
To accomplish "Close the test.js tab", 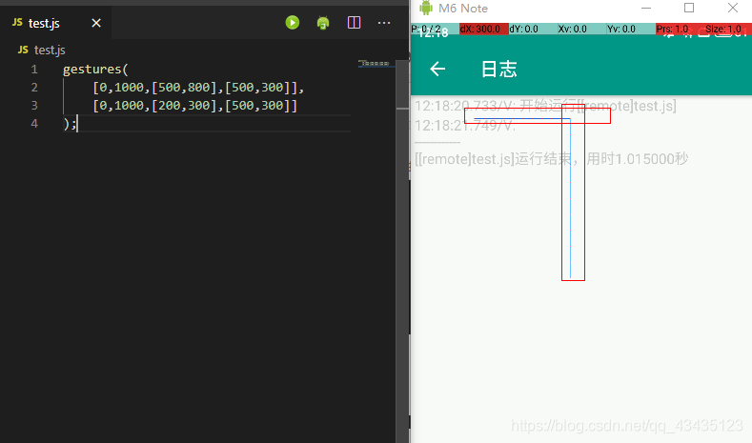I will pos(96,23).
